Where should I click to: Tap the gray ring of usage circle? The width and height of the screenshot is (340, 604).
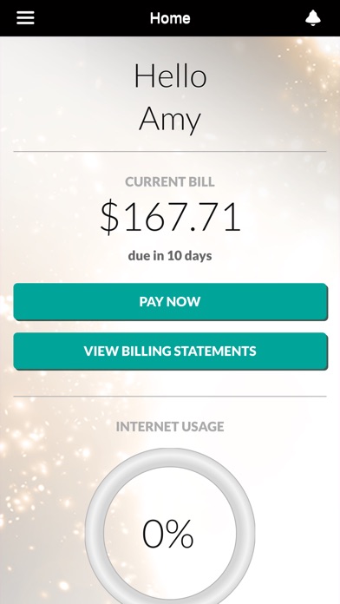[94, 532]
